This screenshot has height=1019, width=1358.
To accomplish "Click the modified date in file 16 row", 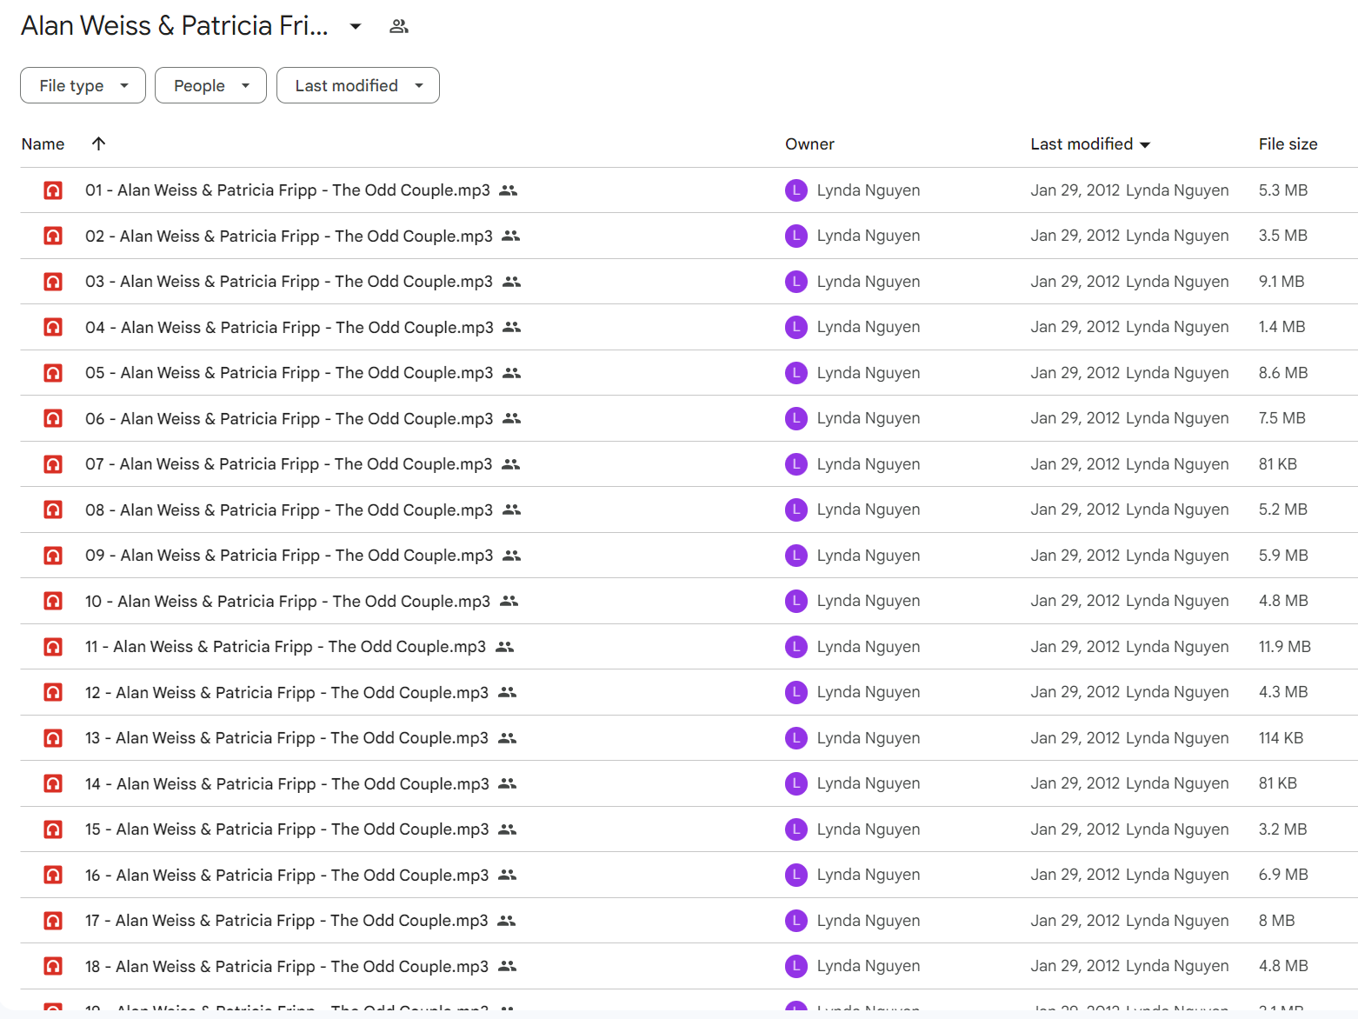I will click(x=1075, y=875).
